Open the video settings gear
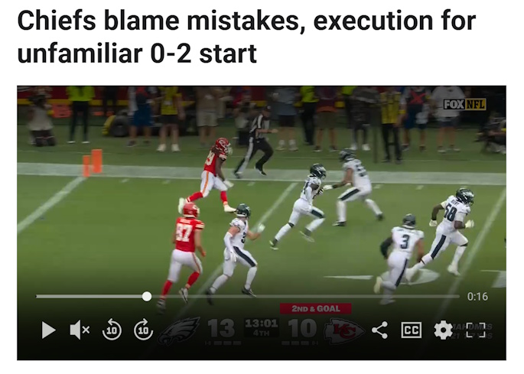Image resolution: width=524 pixels, height=374 pixels. tap(443, 330)
